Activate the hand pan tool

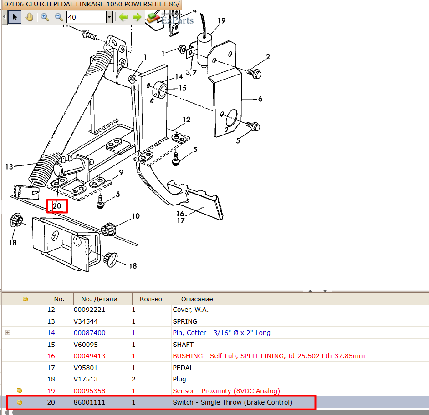(29, 17)
